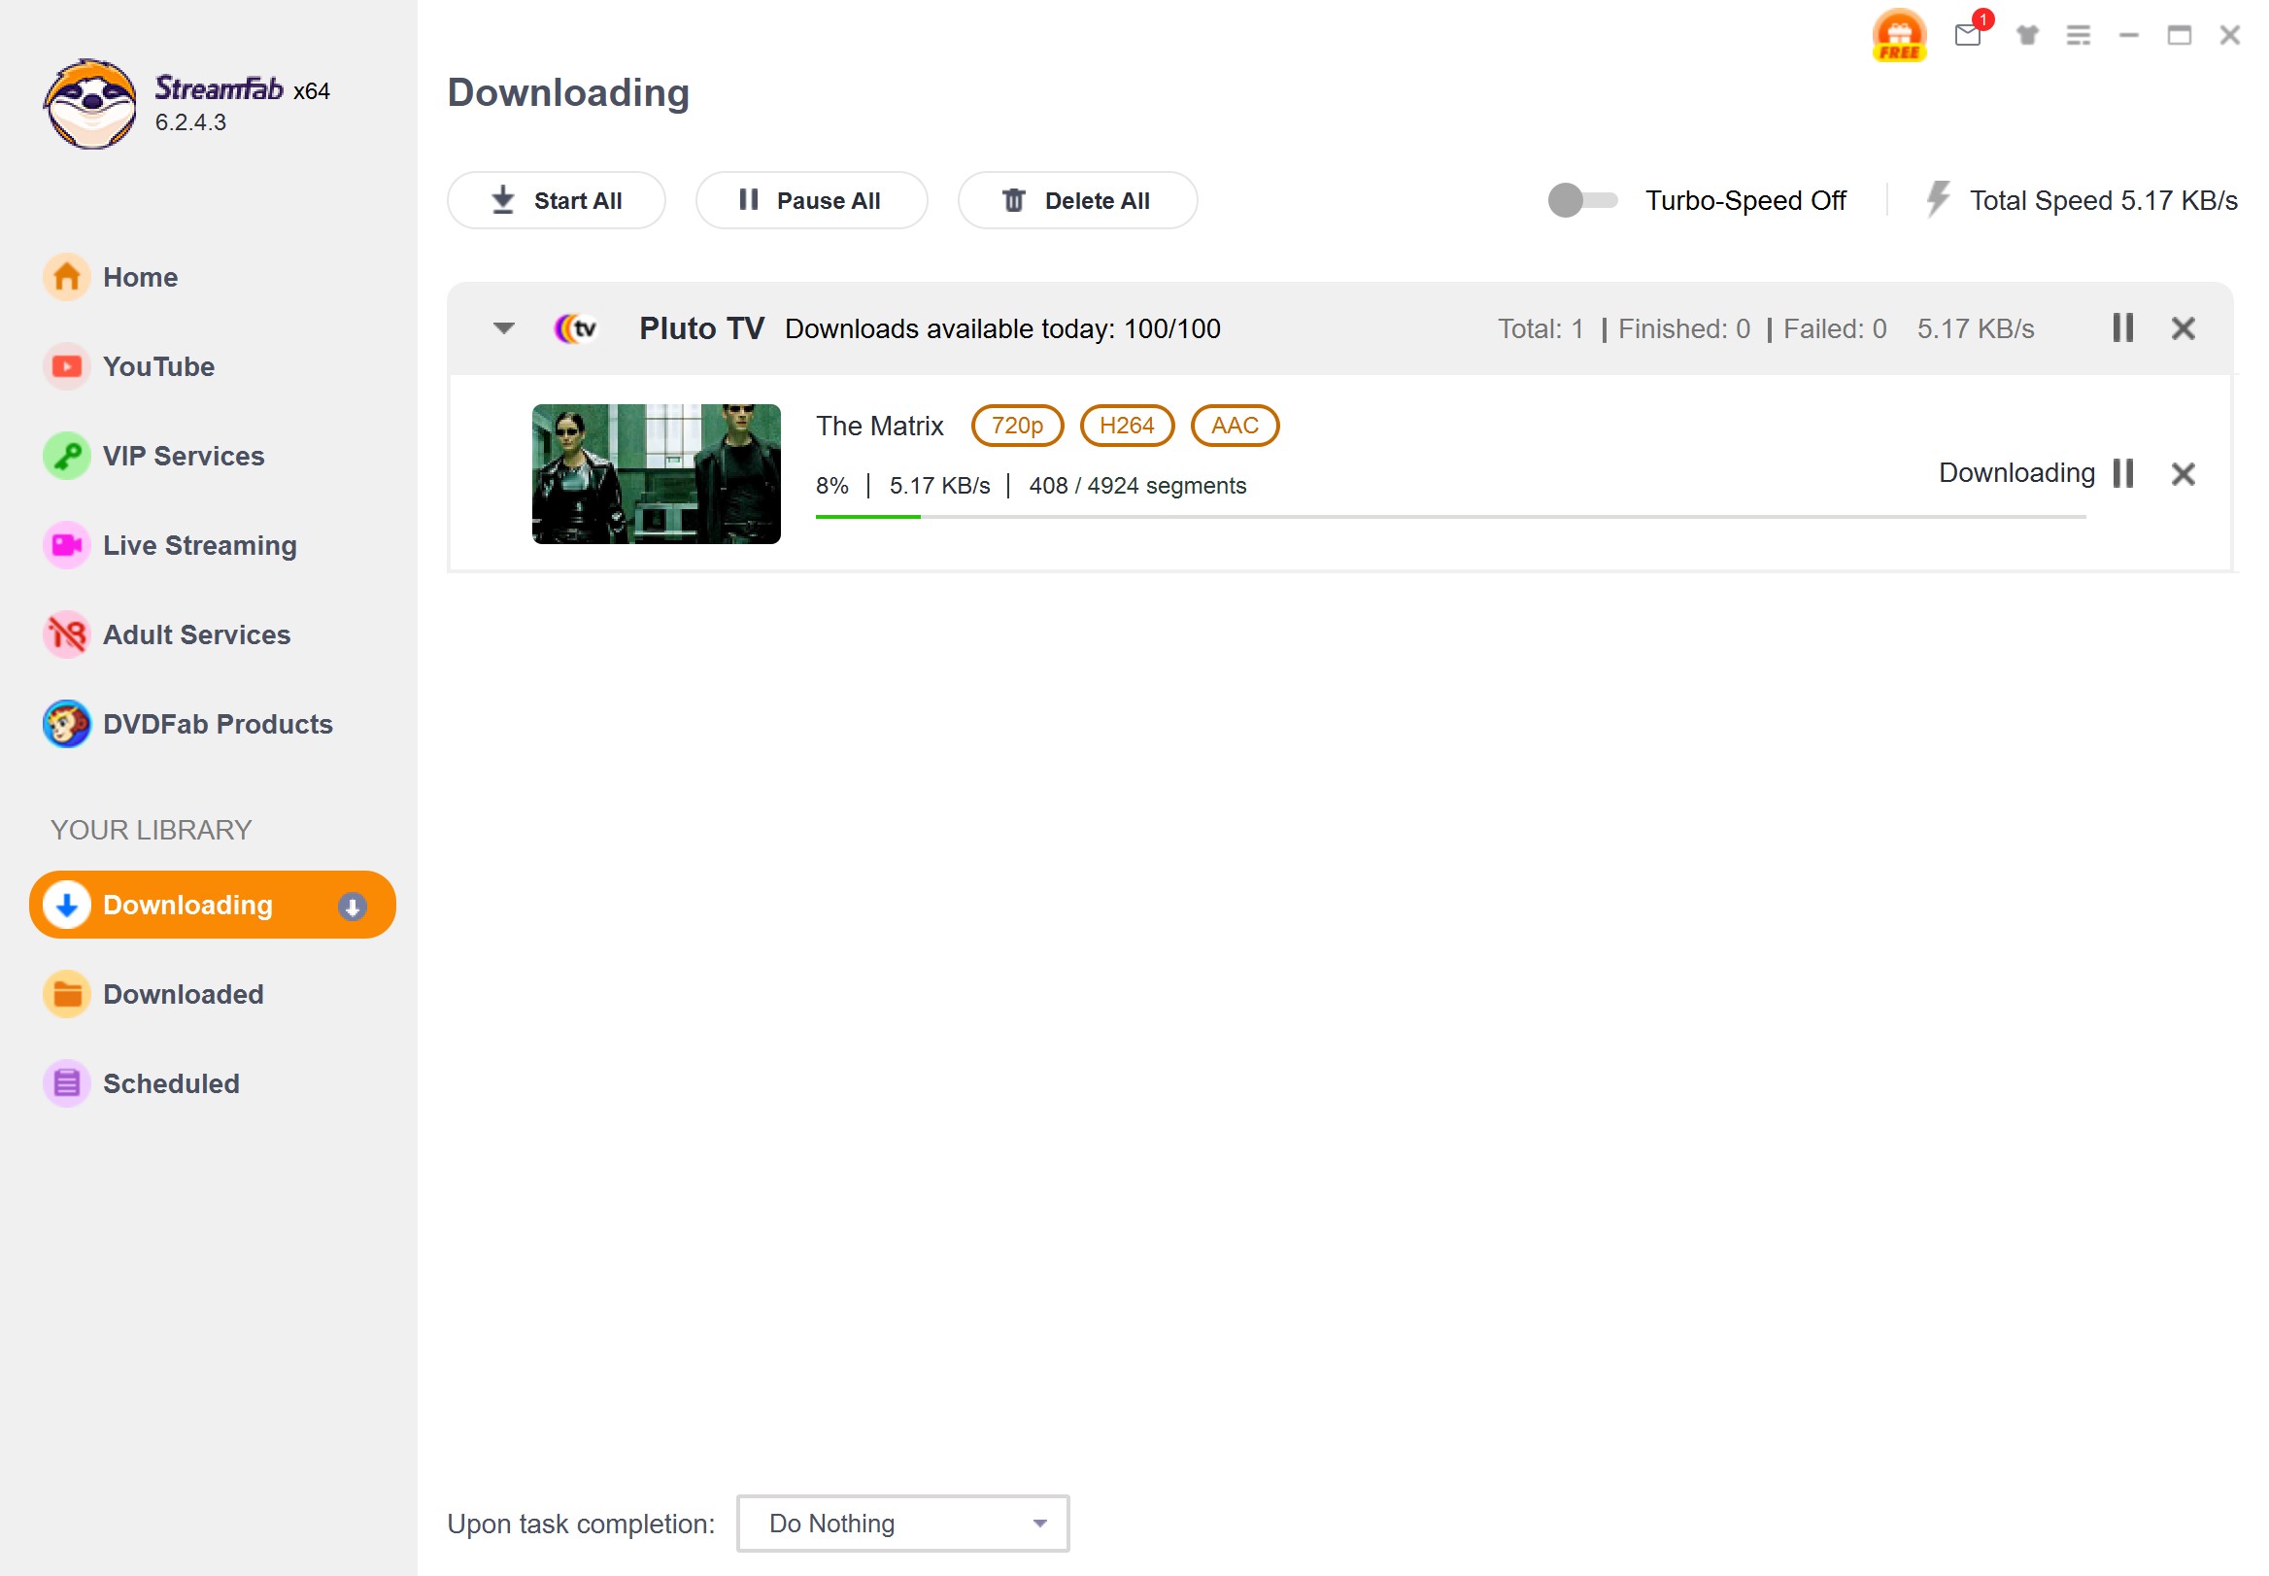
Task: Collapse the Pluto TV group arrow
Action: click(503, 327)
